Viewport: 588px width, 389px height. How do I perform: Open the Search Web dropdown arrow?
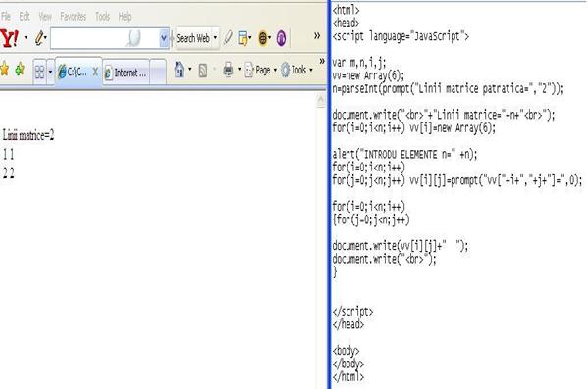[x=215, y=38]
